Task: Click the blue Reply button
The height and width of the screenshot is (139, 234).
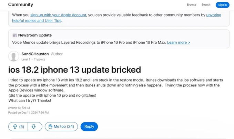Action: coord(89,127)
